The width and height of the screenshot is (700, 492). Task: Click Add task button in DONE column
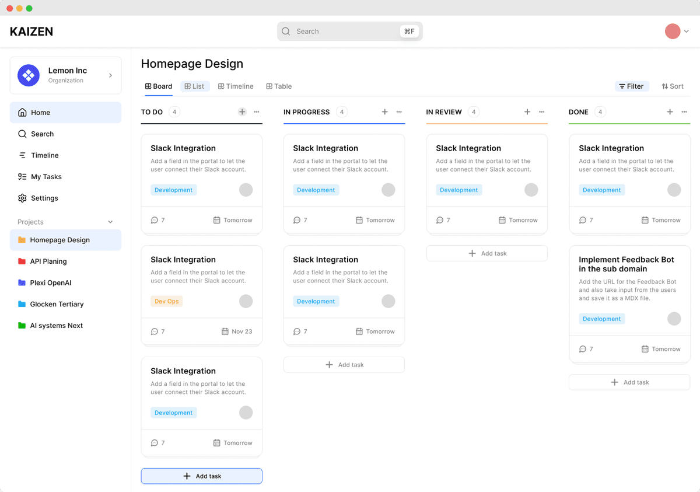[x=629, y=382]
